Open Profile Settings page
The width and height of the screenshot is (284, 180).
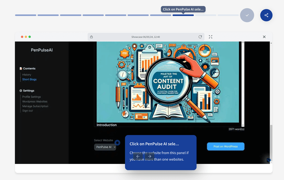tap(32, 97)
